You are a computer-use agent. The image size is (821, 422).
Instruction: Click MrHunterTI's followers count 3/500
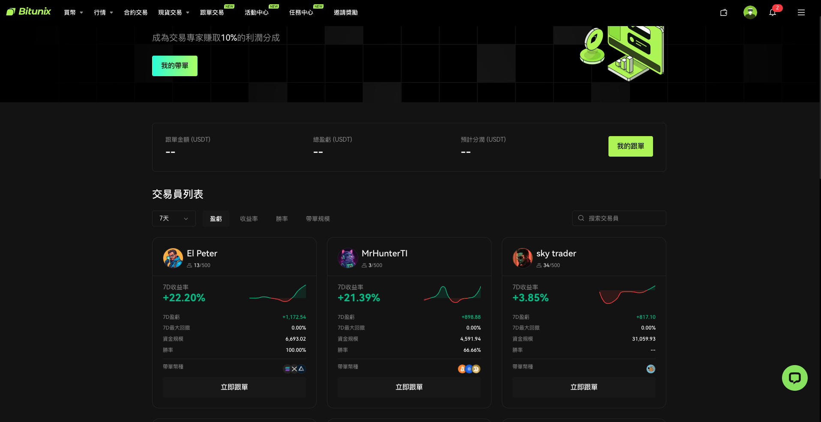point(372,265)
